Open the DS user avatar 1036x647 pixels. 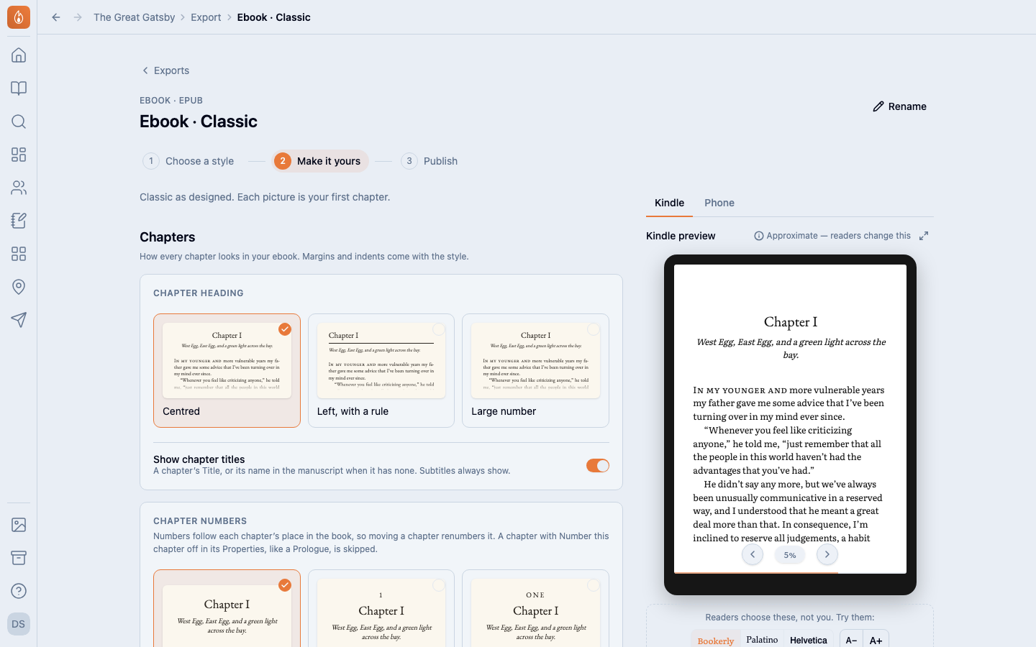tap(19, 624)
